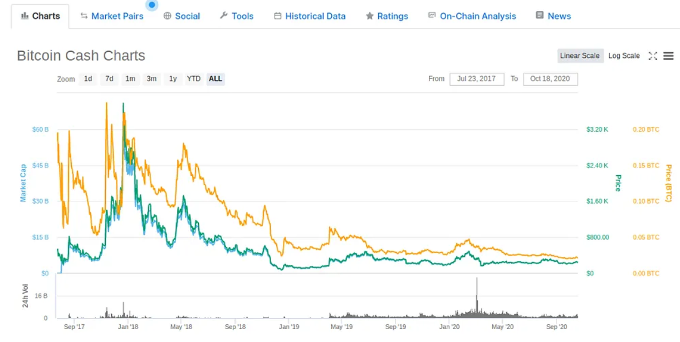Click the star icon beside Ratings
Viewport: 680px width, 342px height.
click(370, 16)
